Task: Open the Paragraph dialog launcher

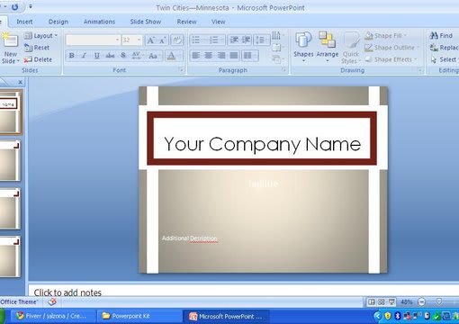Action: [283, 70]
